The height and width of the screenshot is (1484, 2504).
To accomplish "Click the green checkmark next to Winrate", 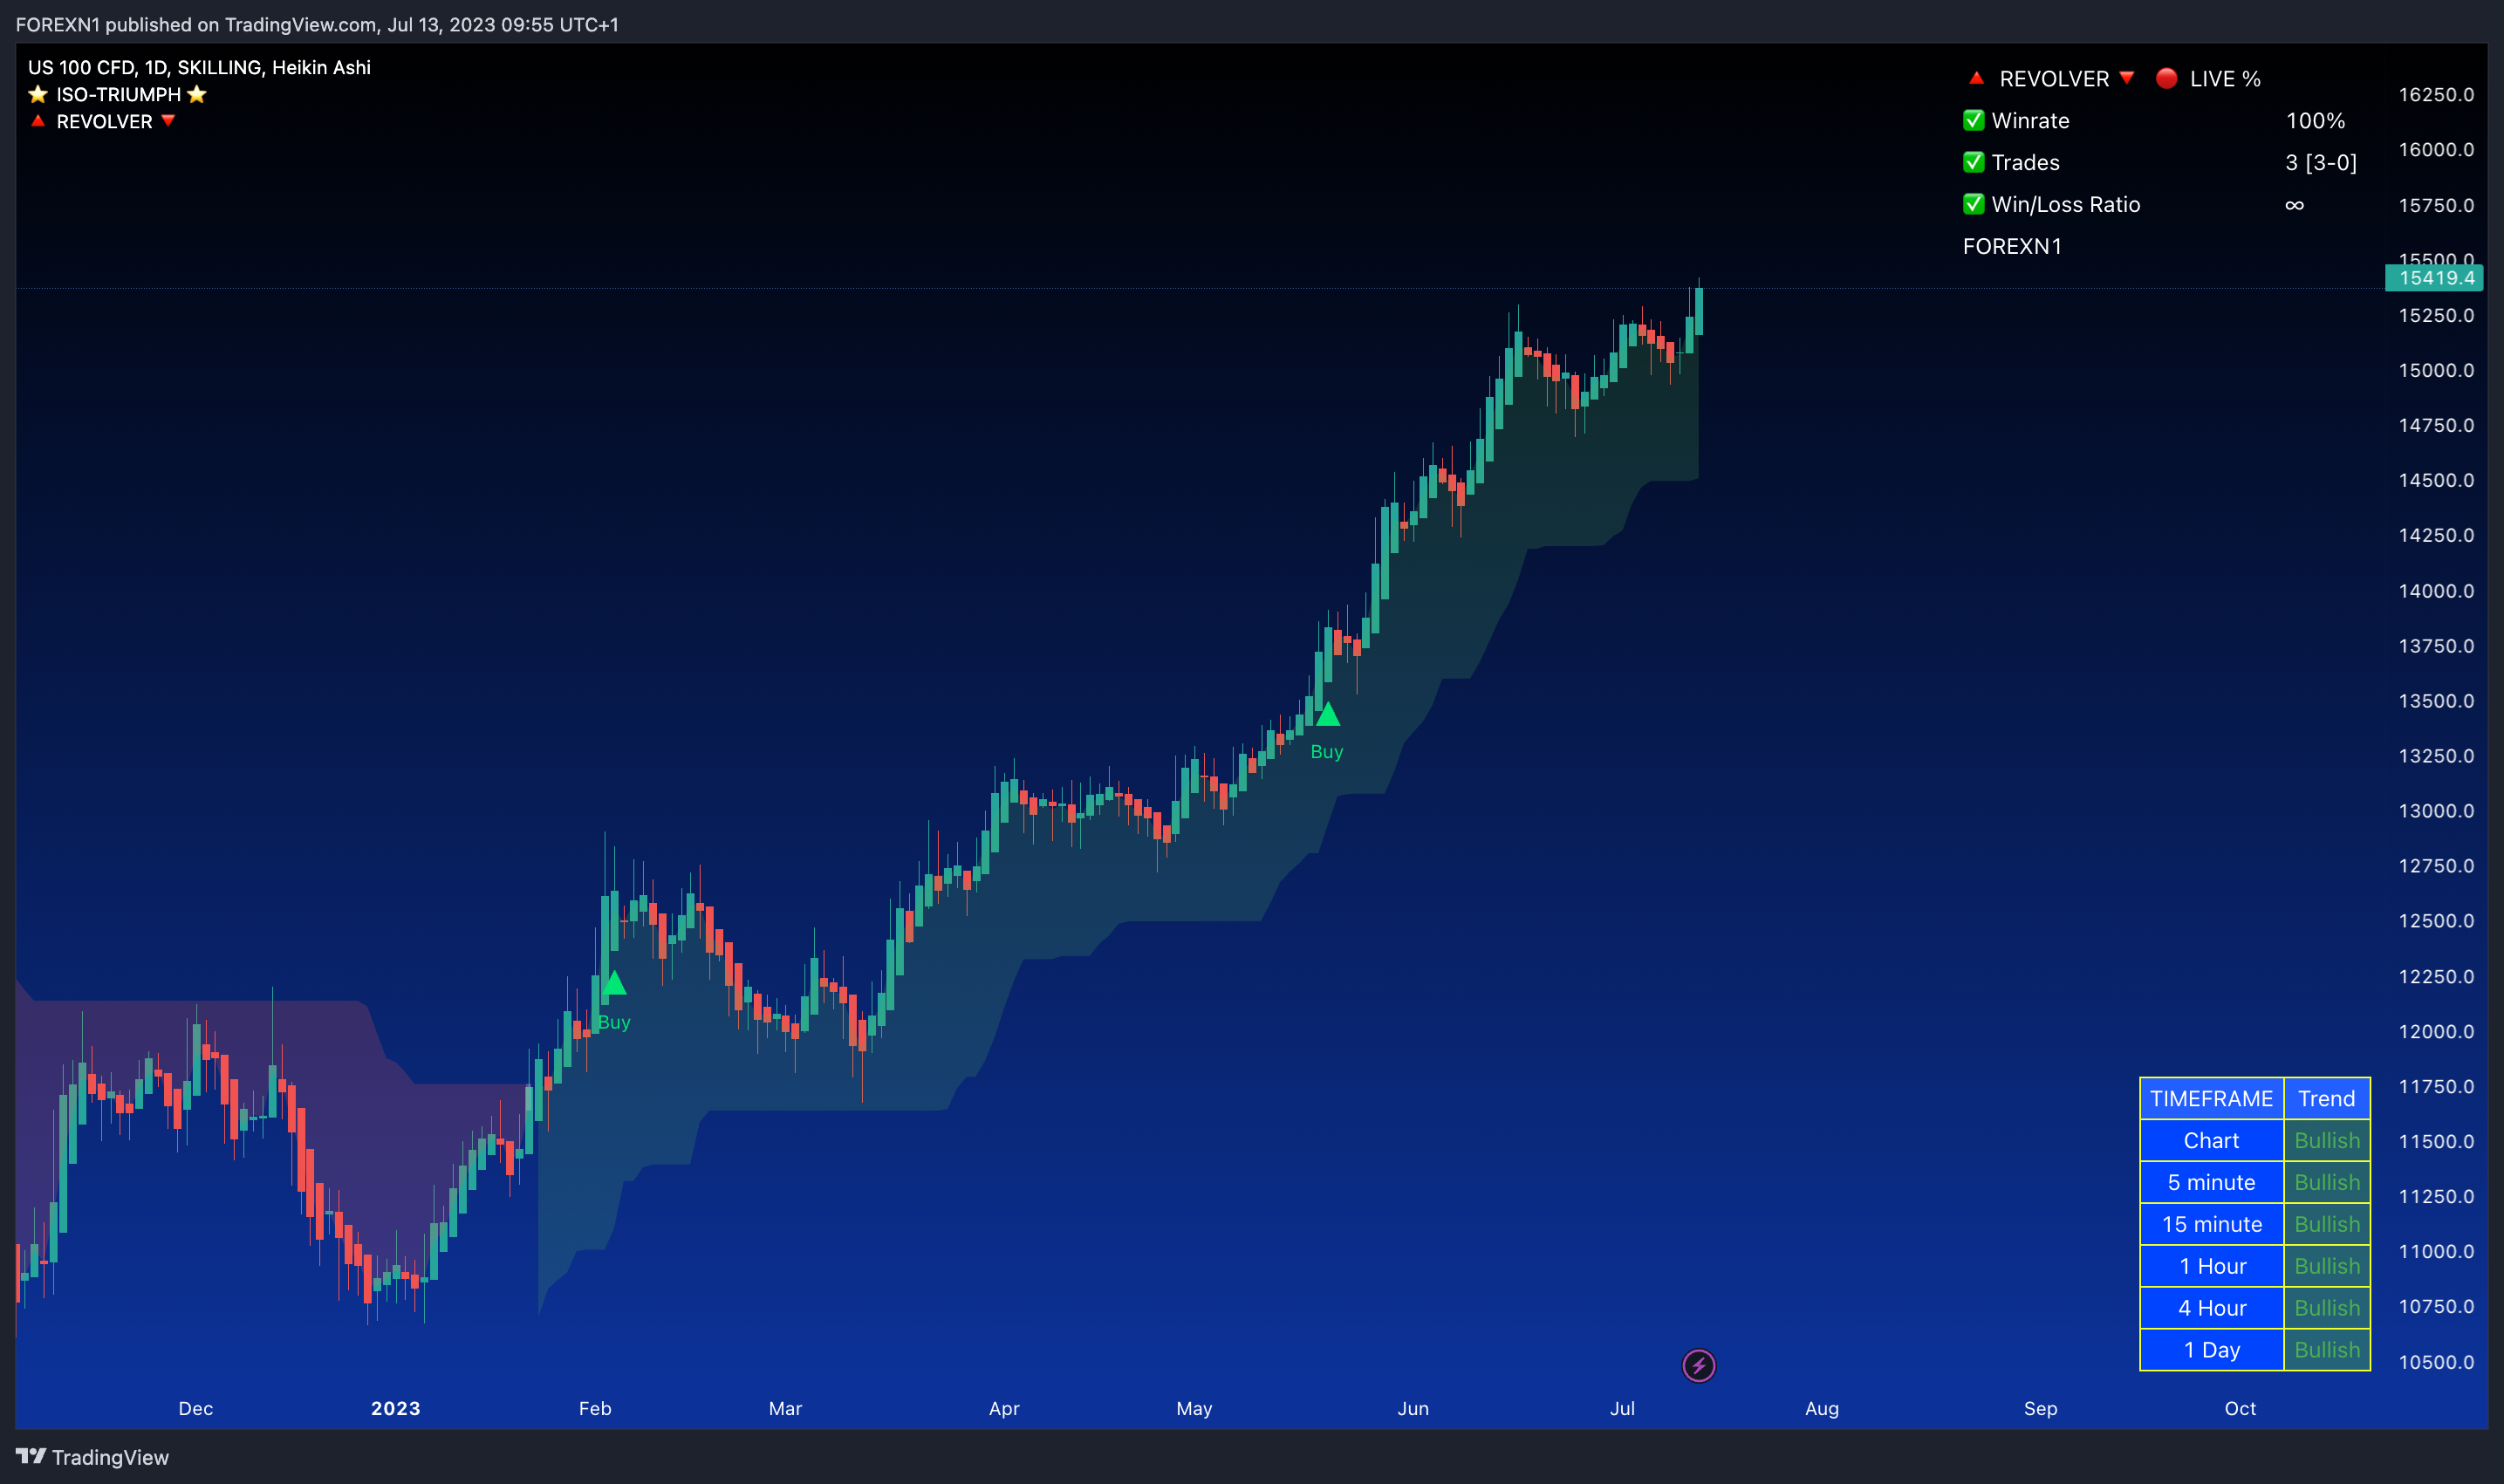I will (x=1973, y=120).
